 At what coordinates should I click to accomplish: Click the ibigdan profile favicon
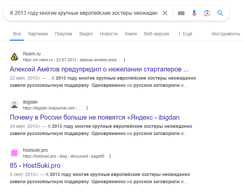point(14,105)
